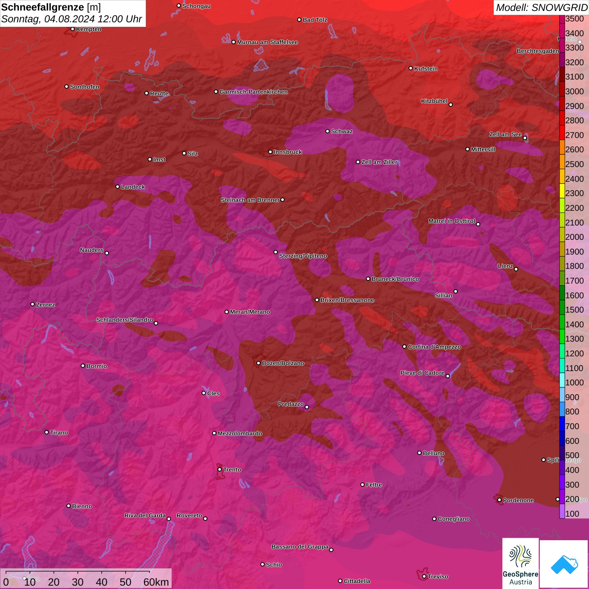Click the "Sterzing/Vipiteno" label
The height and width of the screenshot is (589, 589).
tap(303, 256)
